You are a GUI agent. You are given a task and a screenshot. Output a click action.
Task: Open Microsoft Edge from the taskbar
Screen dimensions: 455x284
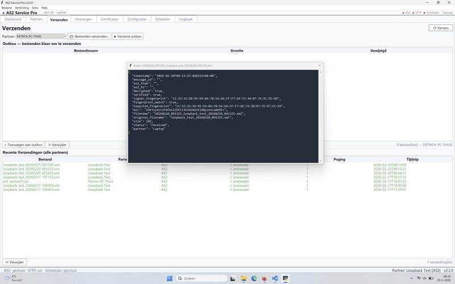pos(254,278)
